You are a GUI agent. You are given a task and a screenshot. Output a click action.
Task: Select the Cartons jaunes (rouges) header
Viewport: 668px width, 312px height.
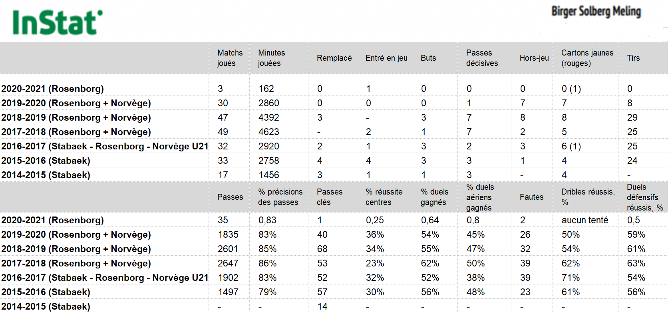[587, 58]
